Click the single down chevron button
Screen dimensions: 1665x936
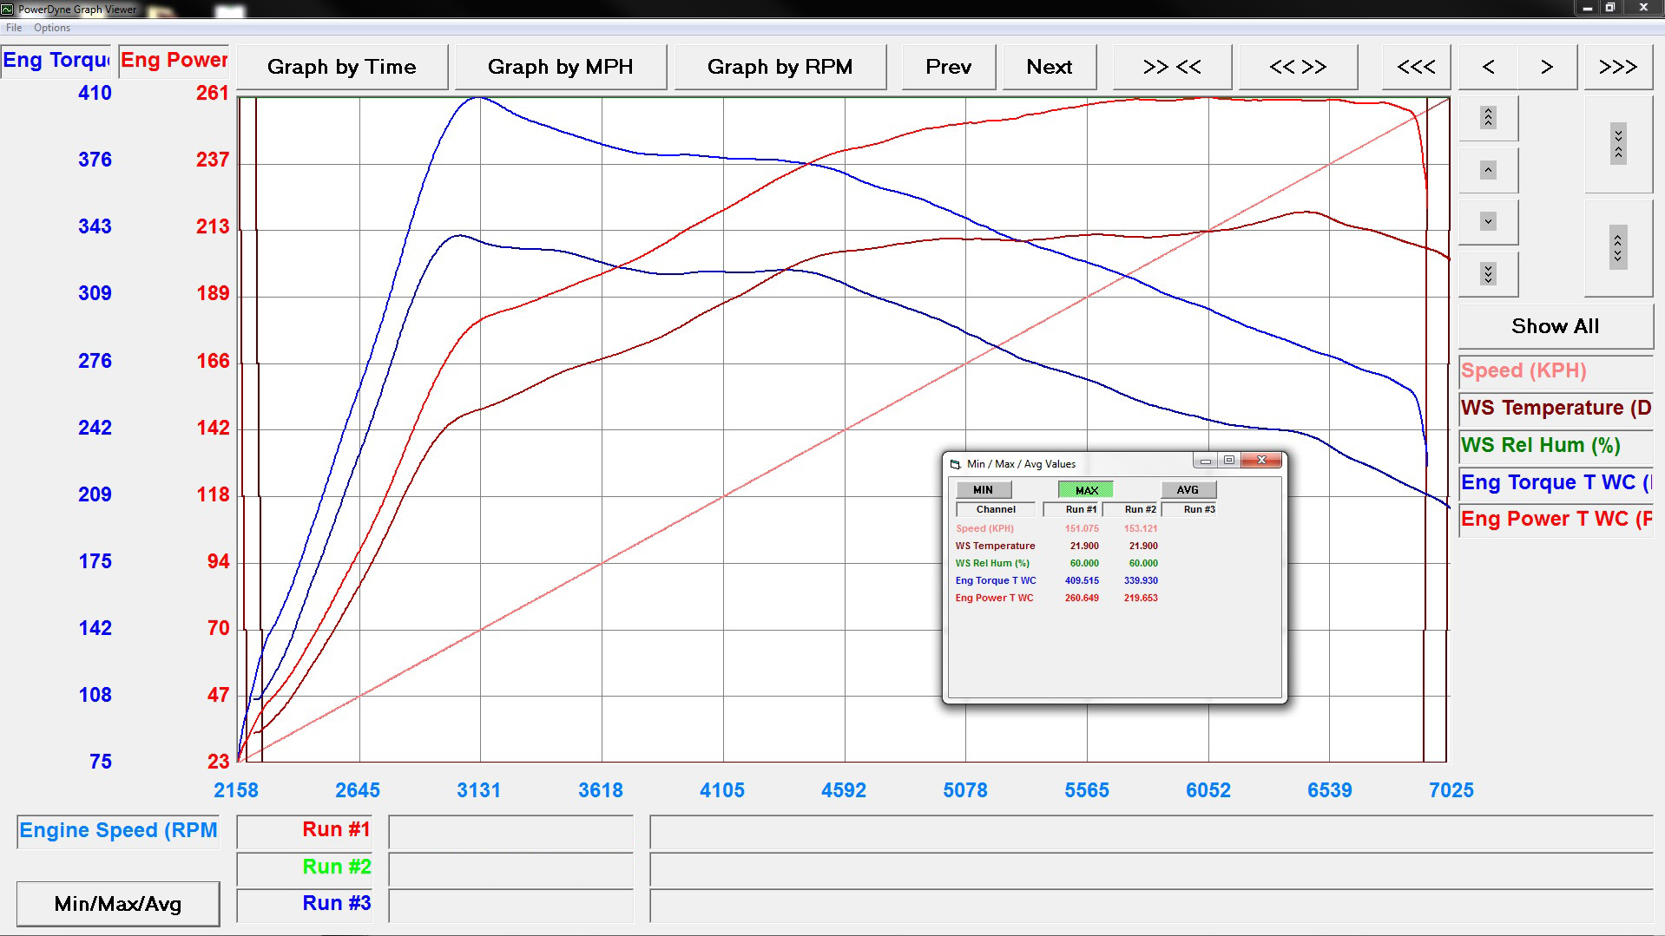1488,222
